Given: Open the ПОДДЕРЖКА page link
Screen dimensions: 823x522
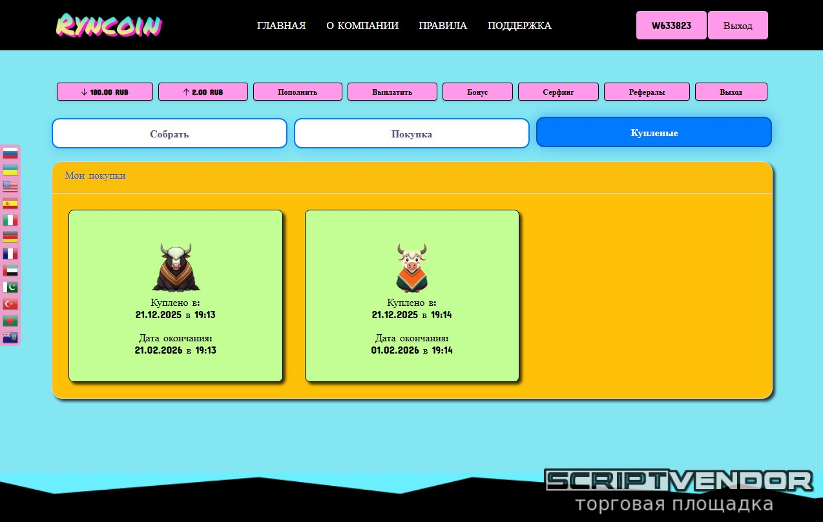Looking at the screenshot, I should pos(519,26).
